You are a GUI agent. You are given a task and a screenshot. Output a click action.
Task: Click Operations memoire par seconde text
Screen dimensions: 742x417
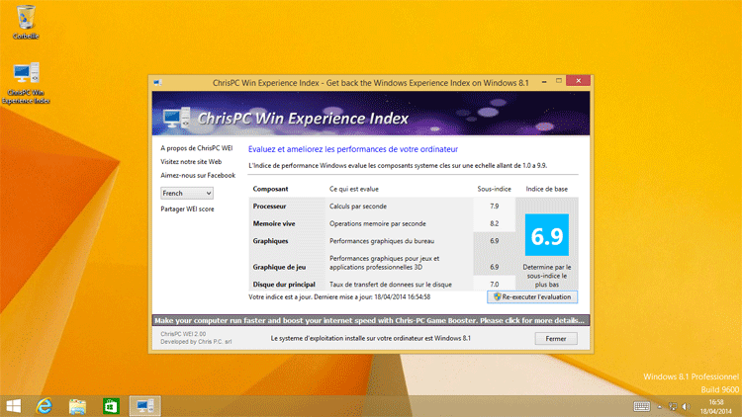coord(378,223)
